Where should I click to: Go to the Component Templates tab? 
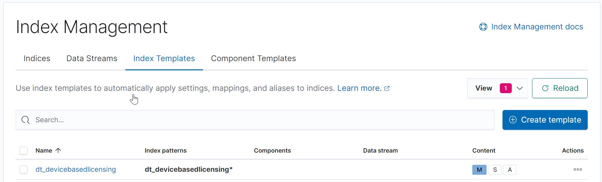tap(253, 58)
